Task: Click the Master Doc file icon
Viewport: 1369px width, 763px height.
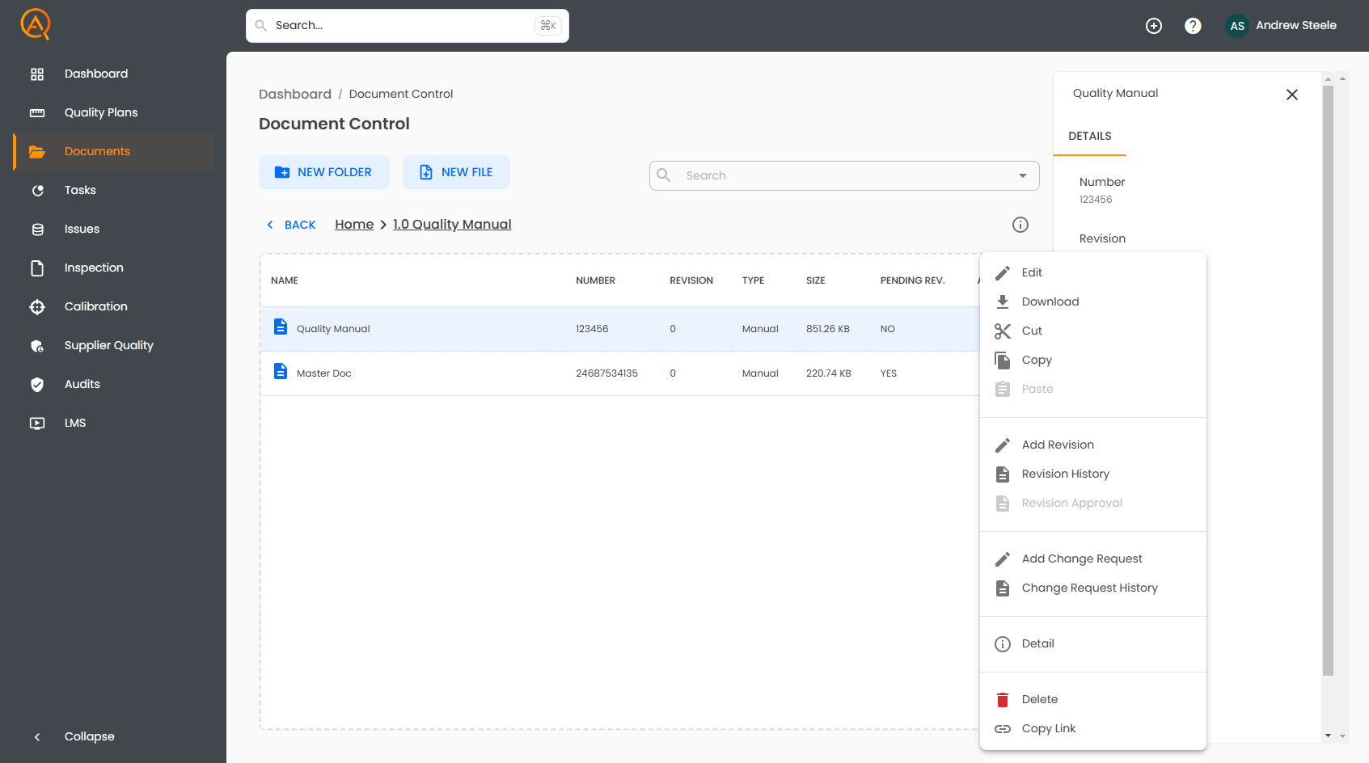Action: tap(281, 372)
